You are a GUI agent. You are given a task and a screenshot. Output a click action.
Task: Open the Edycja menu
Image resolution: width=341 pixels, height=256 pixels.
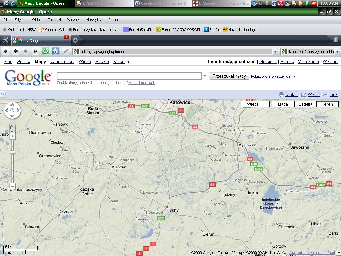[20, 20]
